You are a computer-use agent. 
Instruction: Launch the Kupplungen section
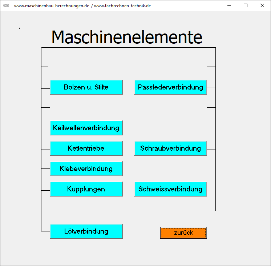coord(86,189)
